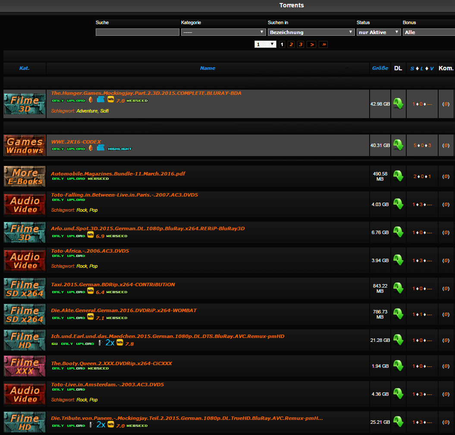455x435 pixels.
Task: Open The.Hunger.Games.Mockingjay.Part.2.3D torrent details
Action: (146, 93)
